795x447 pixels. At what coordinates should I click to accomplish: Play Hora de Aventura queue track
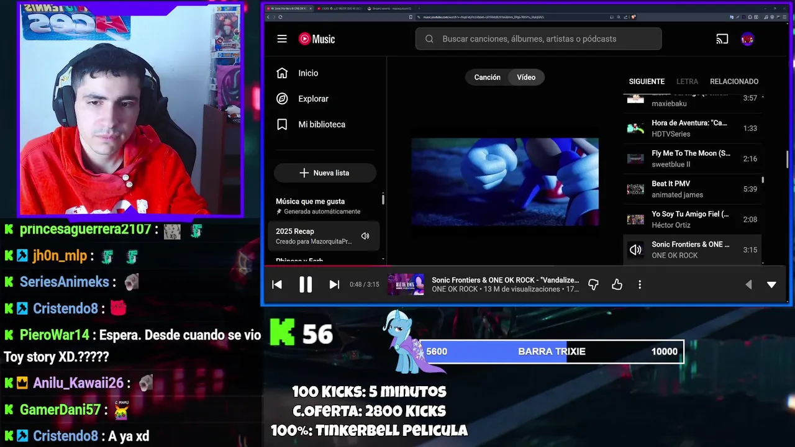coord(692,129)
